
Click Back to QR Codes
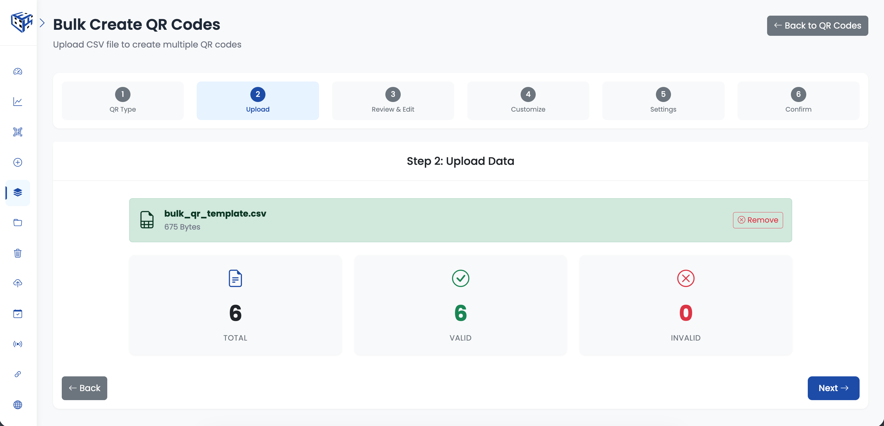[x=817, y=25]
